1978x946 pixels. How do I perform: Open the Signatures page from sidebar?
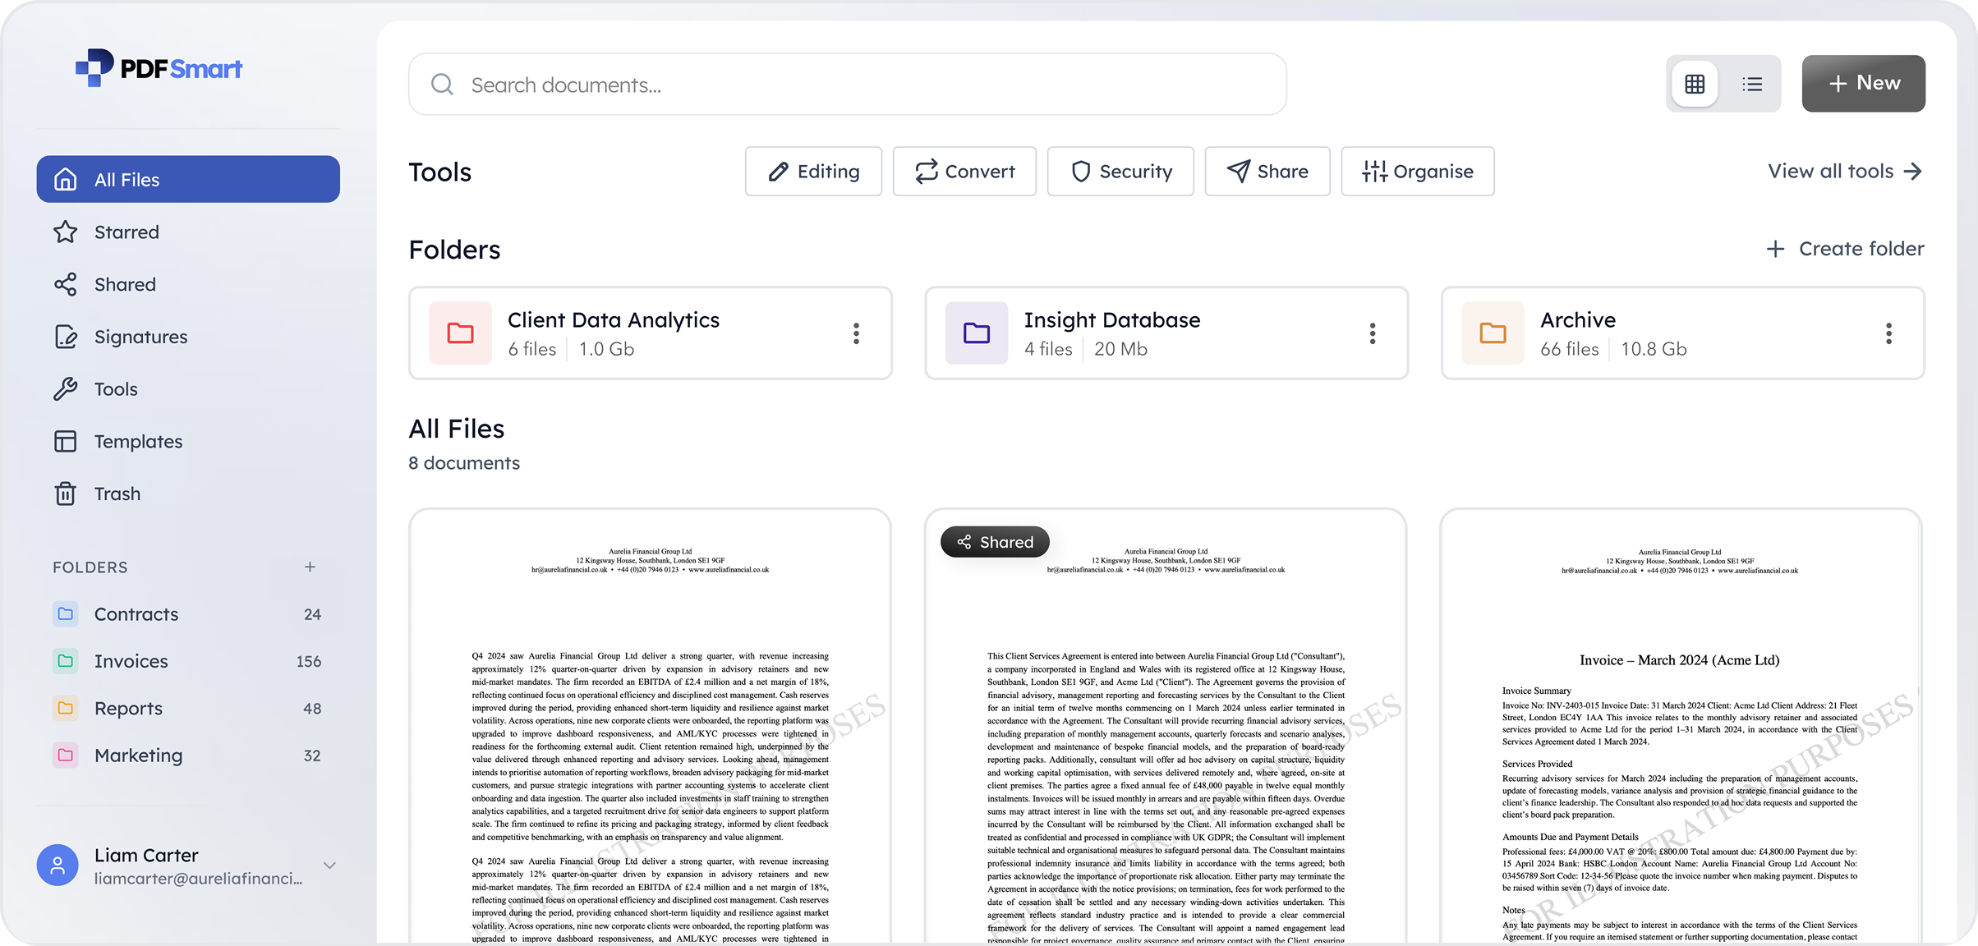coord(140,337)
